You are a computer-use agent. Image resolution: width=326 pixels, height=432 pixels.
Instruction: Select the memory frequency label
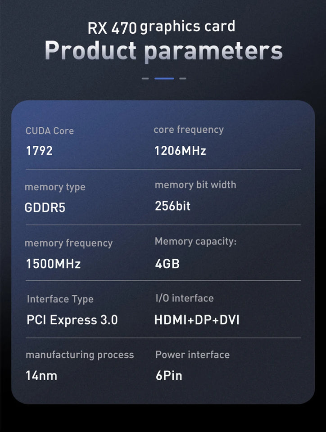point(68,243)
